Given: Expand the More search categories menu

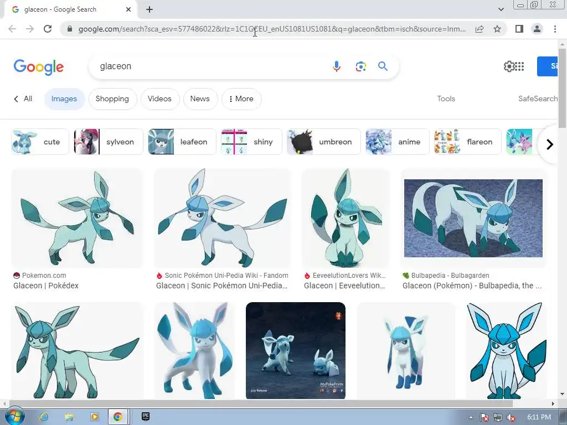Looking at the screenshot, I should click(241, 99).
